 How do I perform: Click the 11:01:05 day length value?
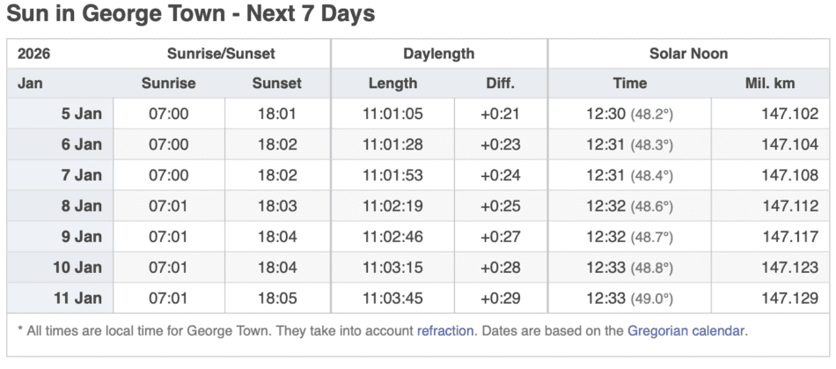[x=392, y=114]
